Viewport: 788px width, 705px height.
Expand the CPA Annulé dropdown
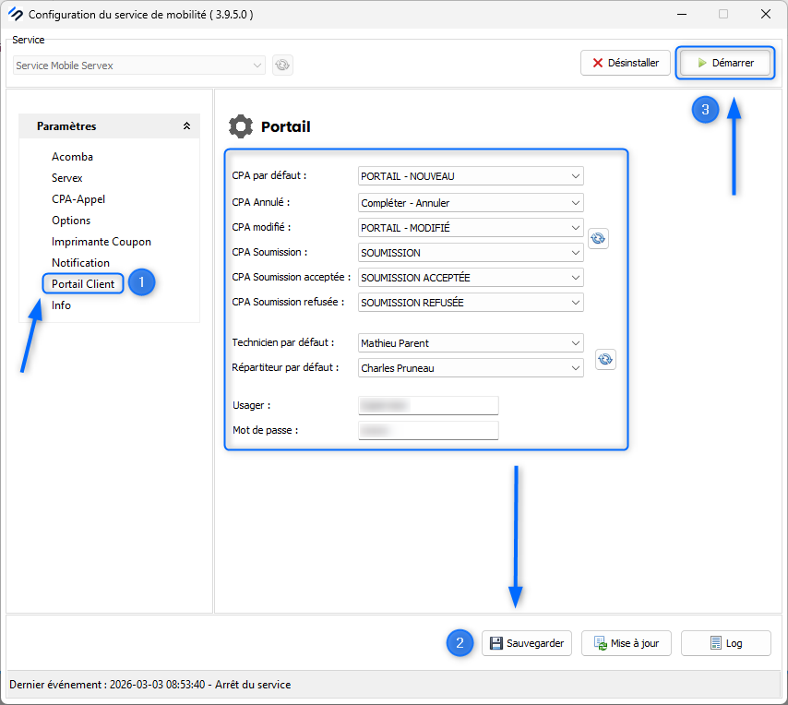coord(471,202)
